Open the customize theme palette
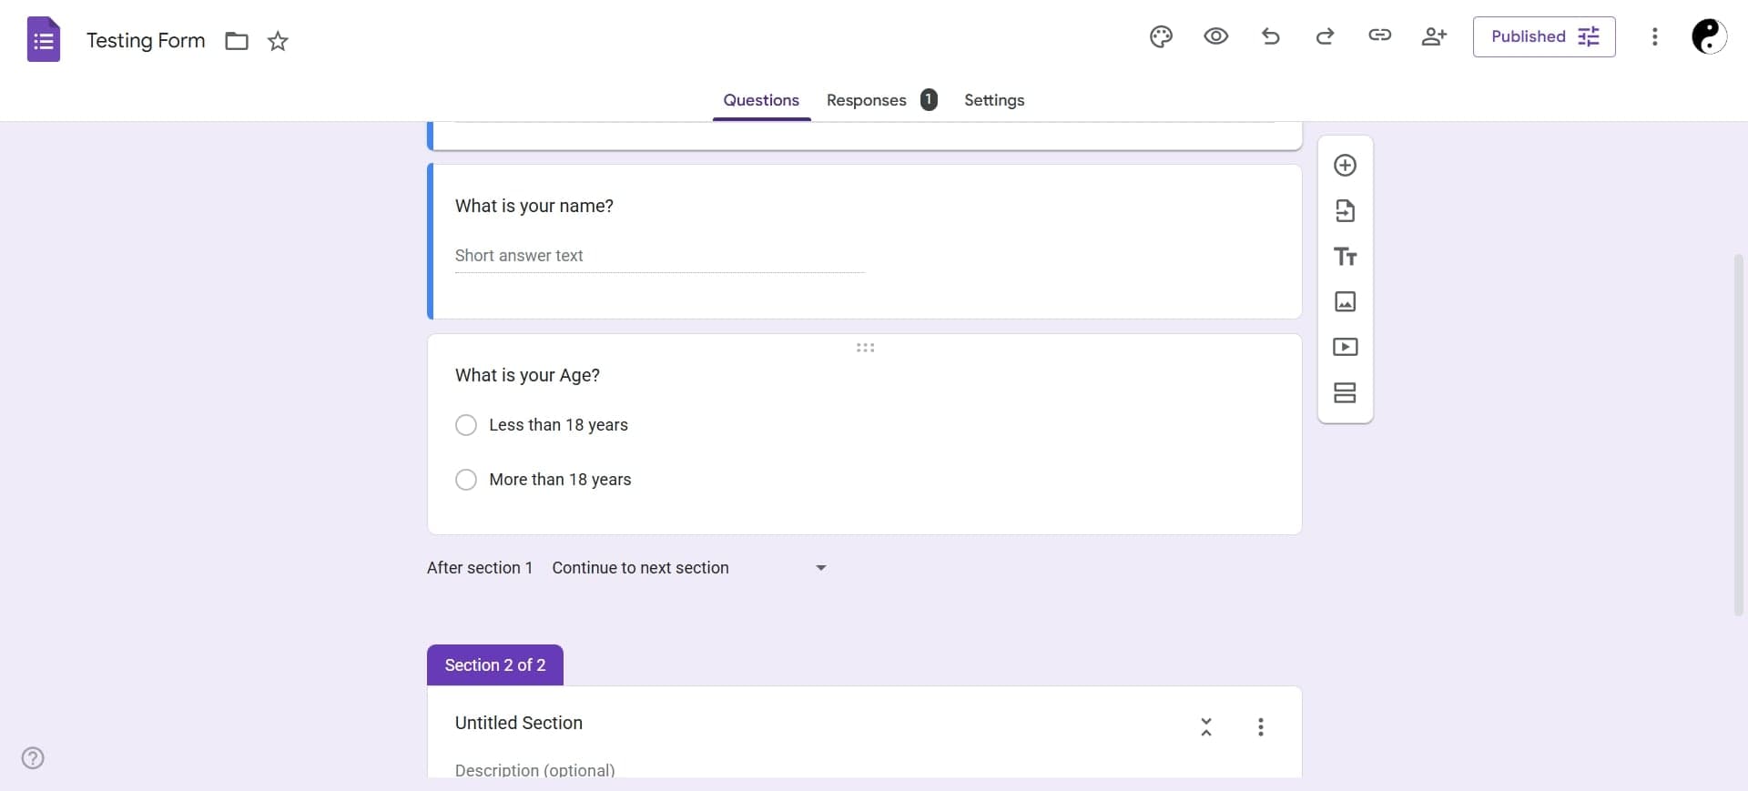1748x791 pixels. click(1161, 37)
